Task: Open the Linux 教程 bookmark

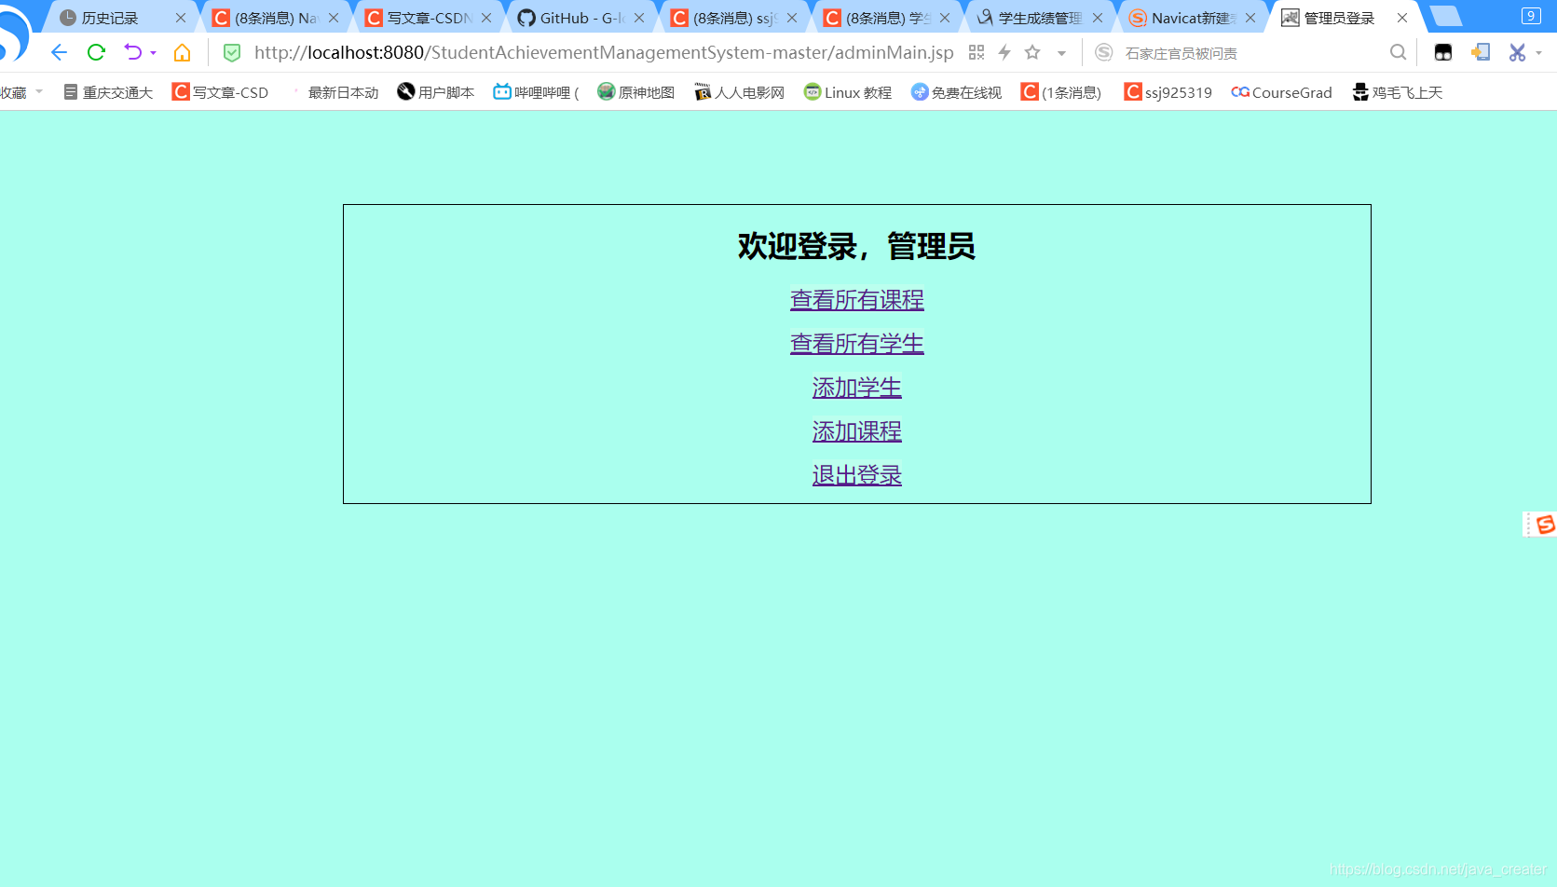Action: click(x=848, y=92)
